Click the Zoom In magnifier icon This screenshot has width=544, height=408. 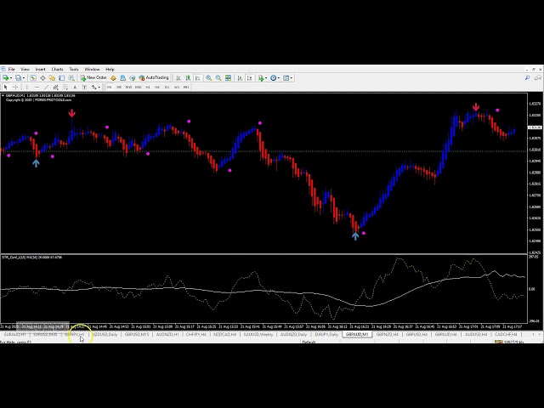coord(208,77)
